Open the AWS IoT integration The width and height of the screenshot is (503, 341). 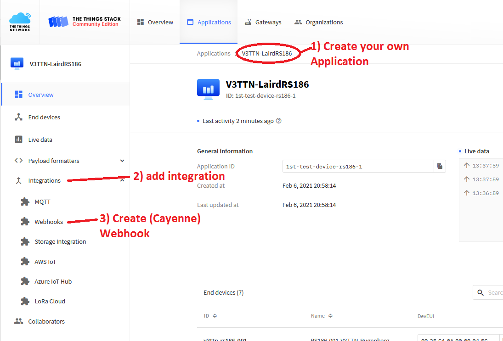coord(45,262)
